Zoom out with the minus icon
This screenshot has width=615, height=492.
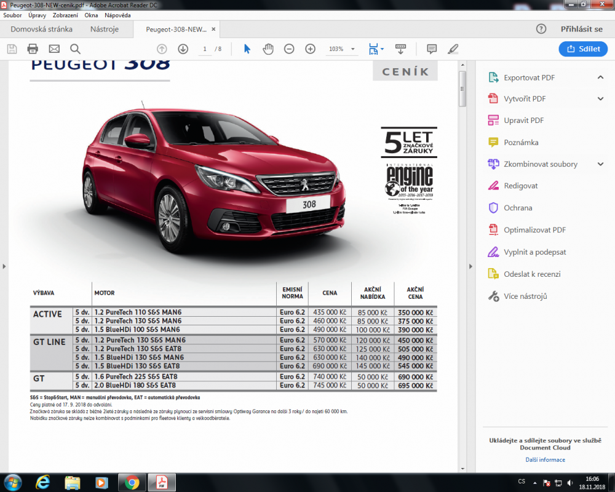[289, 49]
